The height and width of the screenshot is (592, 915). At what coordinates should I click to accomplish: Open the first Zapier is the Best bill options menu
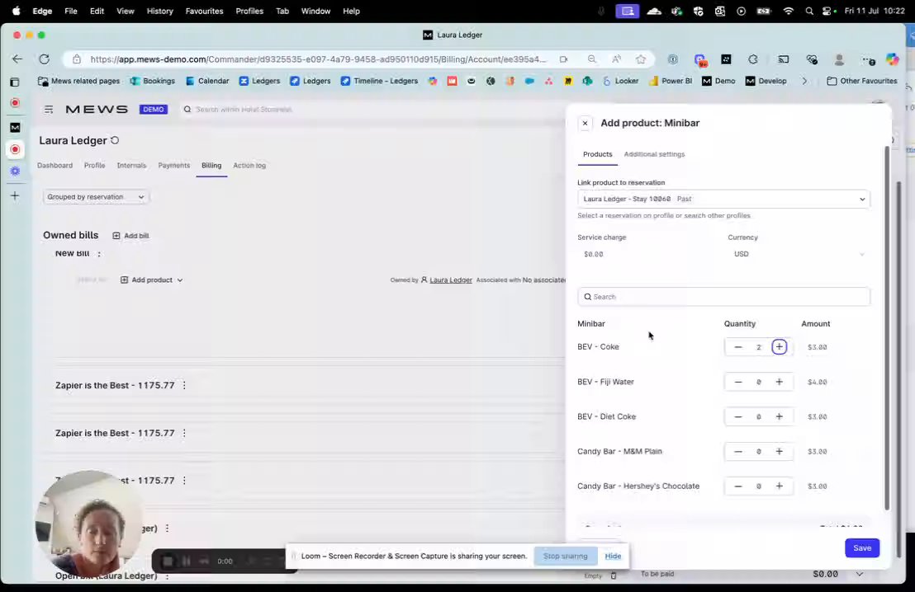pos(184,385)
